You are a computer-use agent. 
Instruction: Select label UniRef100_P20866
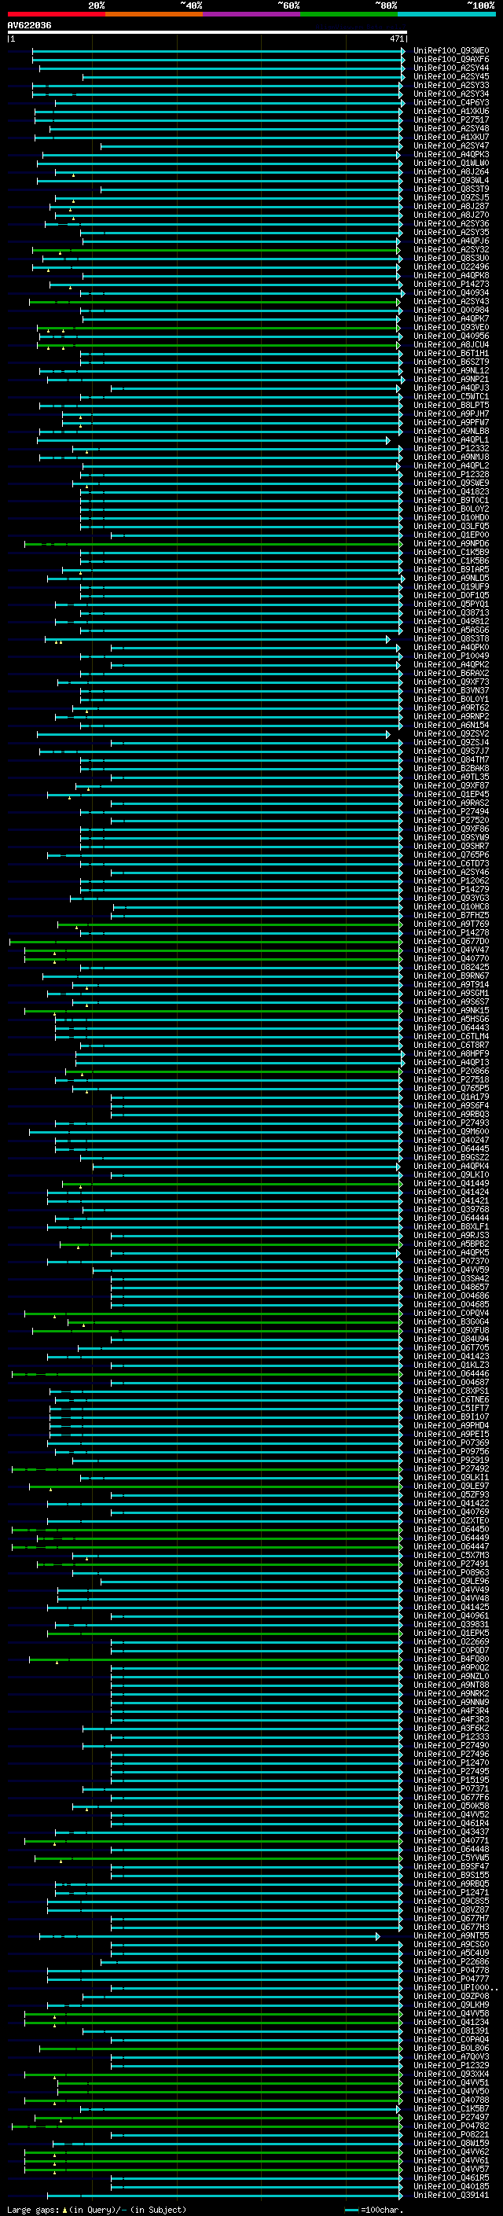click(x=451, y=1071)
